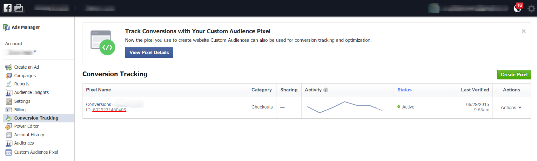537x161 pixels.
Task: Go to Audiences
Action: click(x=24, y=143)
